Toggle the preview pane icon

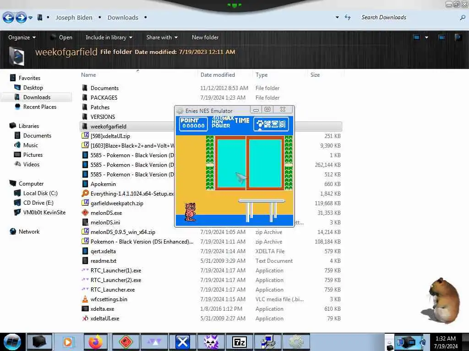(x=442, y=37)
